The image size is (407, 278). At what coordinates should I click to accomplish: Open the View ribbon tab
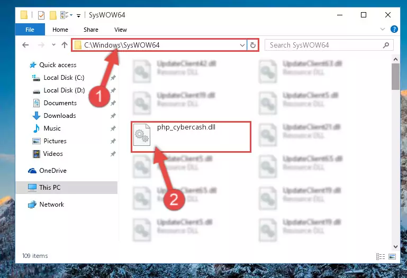[x=121, y=30]
